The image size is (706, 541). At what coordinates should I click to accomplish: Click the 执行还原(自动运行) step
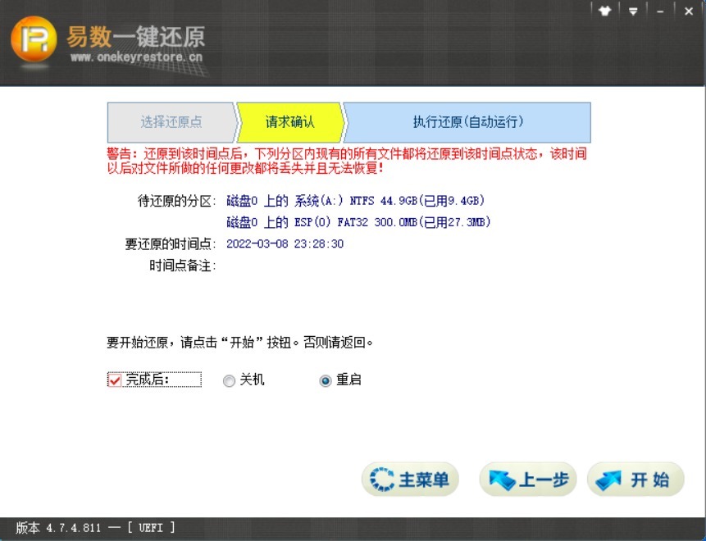(467, 122)
